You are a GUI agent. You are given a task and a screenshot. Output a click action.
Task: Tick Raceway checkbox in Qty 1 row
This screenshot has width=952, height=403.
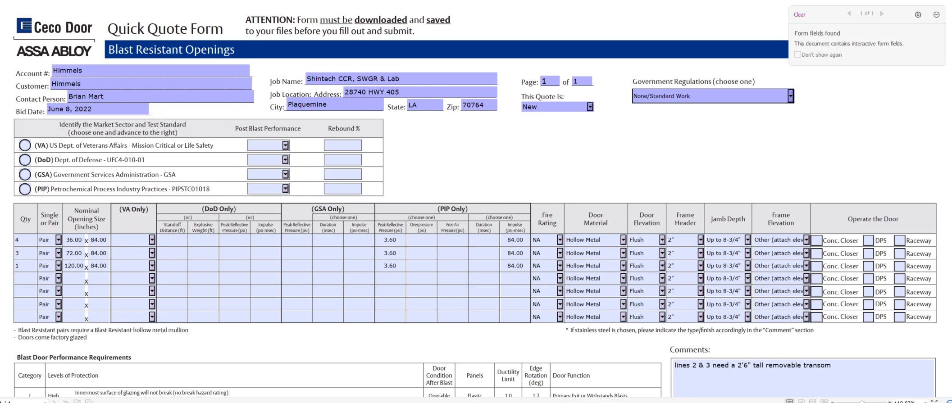tap(899, 266)
